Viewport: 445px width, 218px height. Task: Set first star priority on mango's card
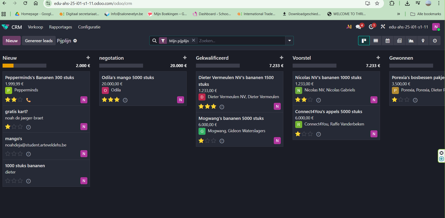8,154
